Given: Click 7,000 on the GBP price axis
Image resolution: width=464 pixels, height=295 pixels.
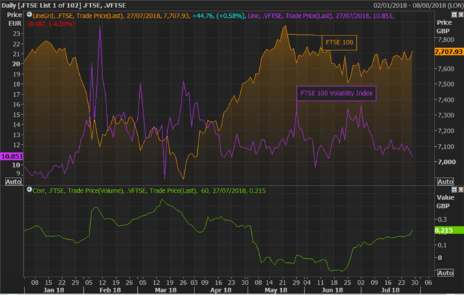Looking at the screenshot, I should (x=446, y=162).
